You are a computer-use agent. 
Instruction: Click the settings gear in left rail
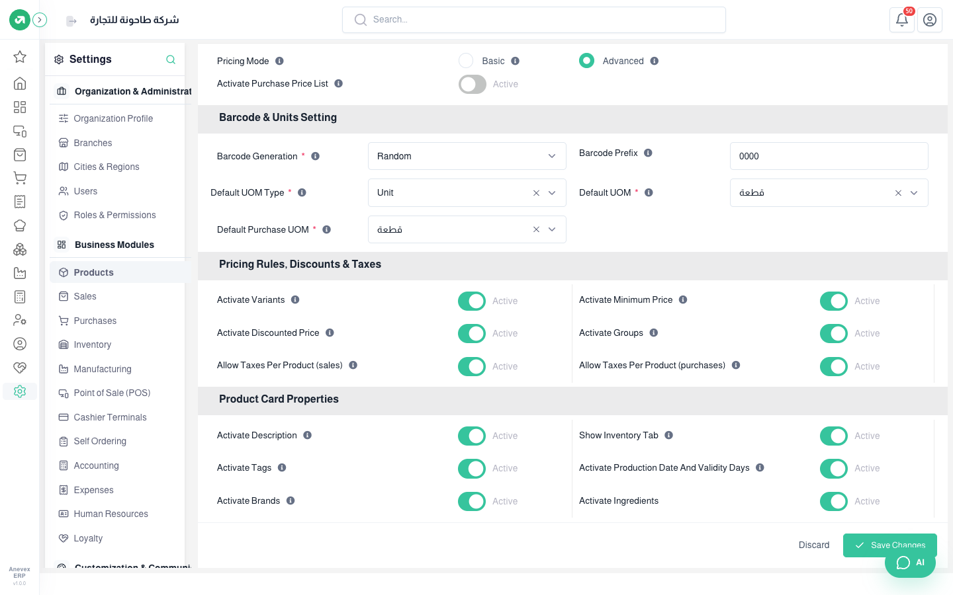coord(20,391)
